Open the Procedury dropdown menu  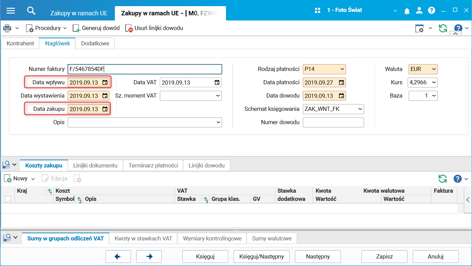46,28
